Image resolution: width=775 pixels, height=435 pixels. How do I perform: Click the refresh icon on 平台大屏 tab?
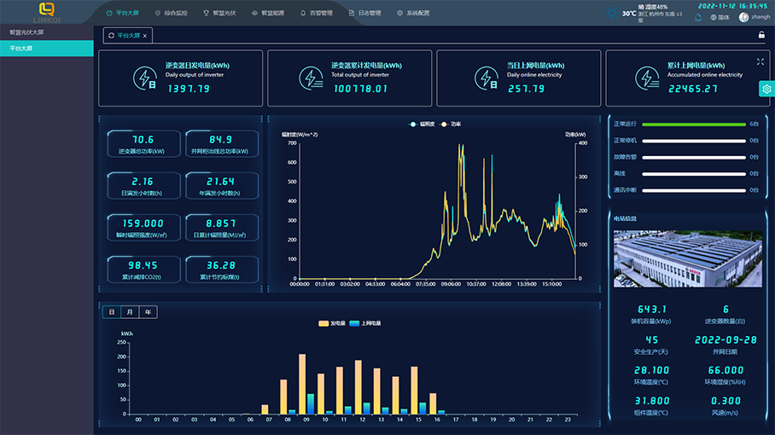pos(110,36)
